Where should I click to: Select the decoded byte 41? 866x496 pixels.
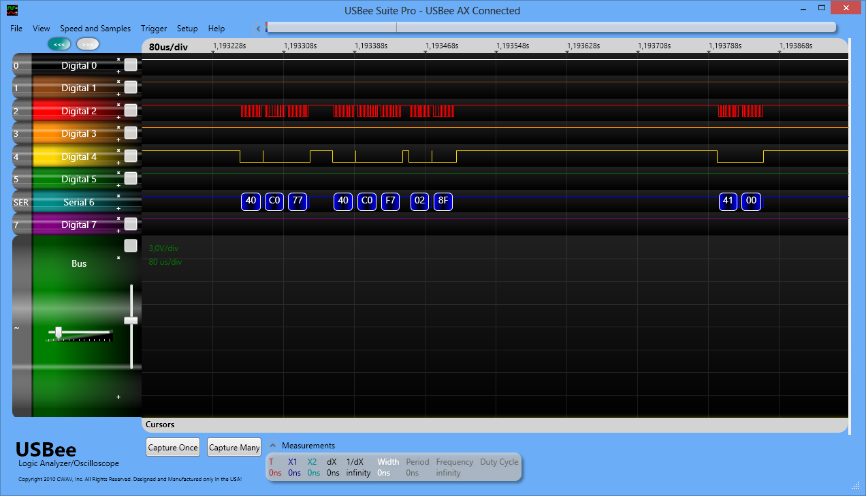(x=728, y=201)
